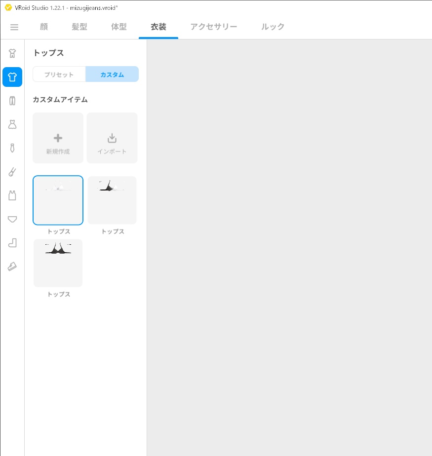Open the pants category icon
Screen dimensions: 432x456
coord(12,101)
